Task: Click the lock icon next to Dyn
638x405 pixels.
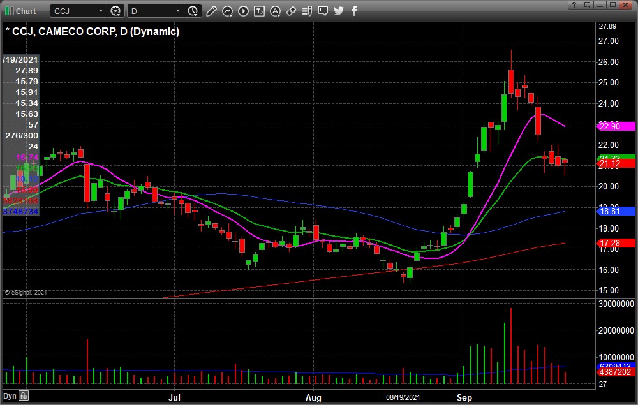Action: (24, 395)
